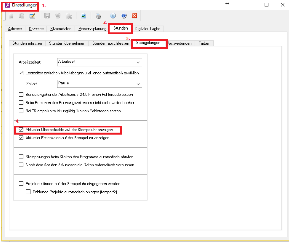Enable 'Stempelungen beim Starten des Programms automatisch abrufen'
The height and width of the screenshot is (243, 290).
pyautogui.click(x=21, y=157)
